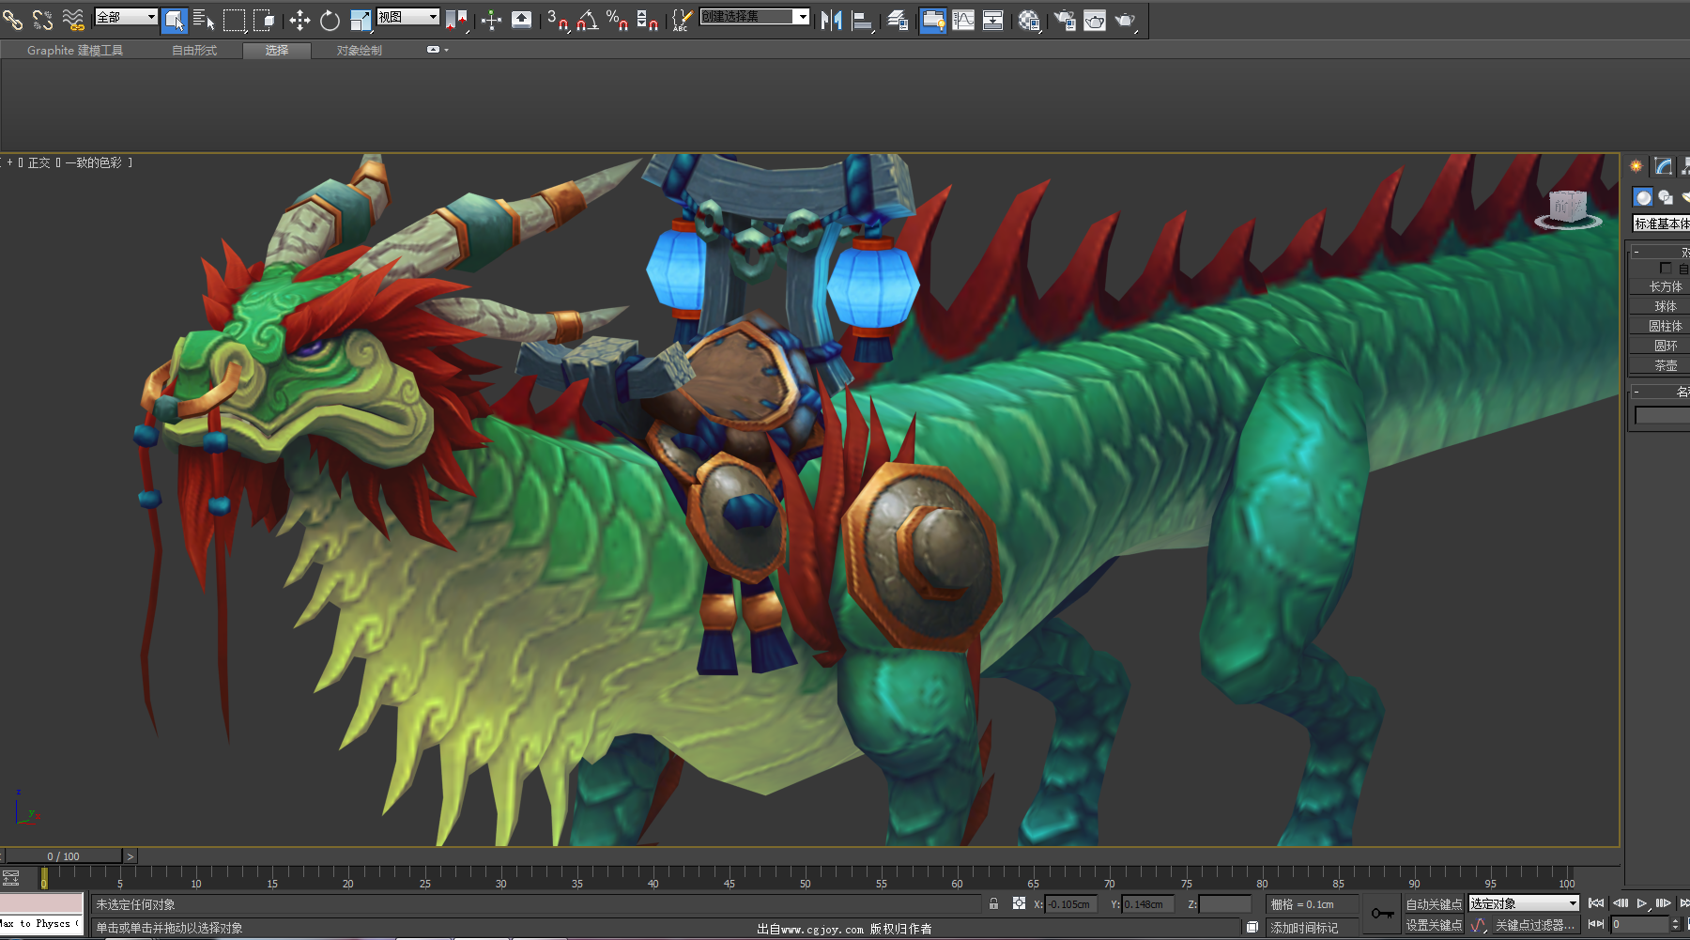The height and width of the screenshot is (940, 1690).
Task: Click the Select and Link chain icon
Action: [12, 20]
